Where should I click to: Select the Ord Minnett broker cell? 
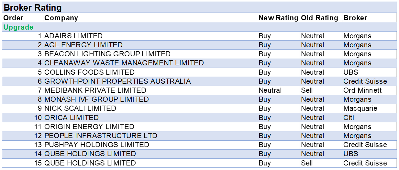(x=362, y=90)
